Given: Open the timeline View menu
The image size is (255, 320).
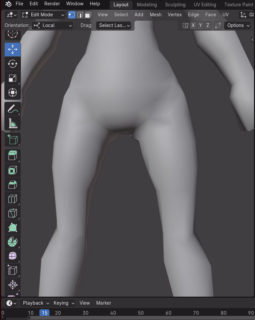Looking at the screenshot, I should coord(85,303).
